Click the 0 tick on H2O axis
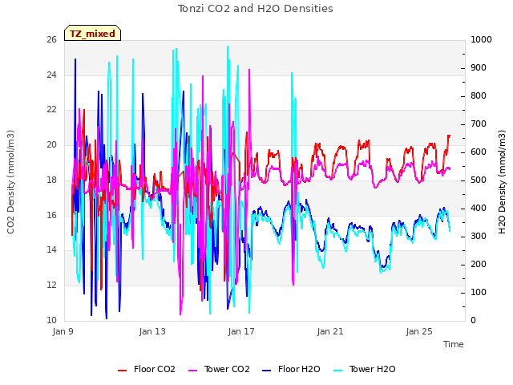Image resolution: width=513 pixels, height=385 pixels. [473, 320]
